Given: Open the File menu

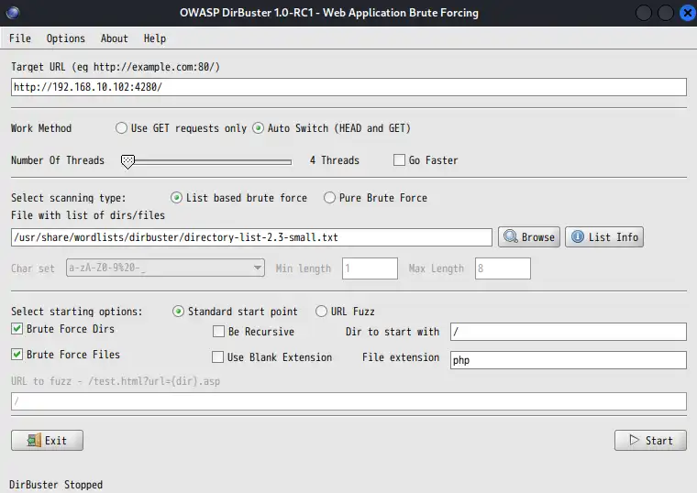Looking at the screenshot, I should pos(20,38).
